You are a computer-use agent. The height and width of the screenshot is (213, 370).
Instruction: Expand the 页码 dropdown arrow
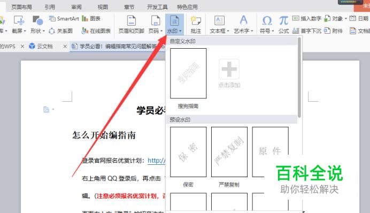click(x=161, y=31)
